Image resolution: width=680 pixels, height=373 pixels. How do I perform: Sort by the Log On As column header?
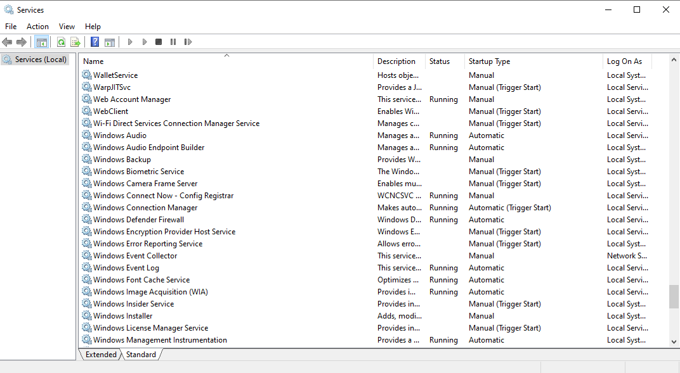[627, 61]
